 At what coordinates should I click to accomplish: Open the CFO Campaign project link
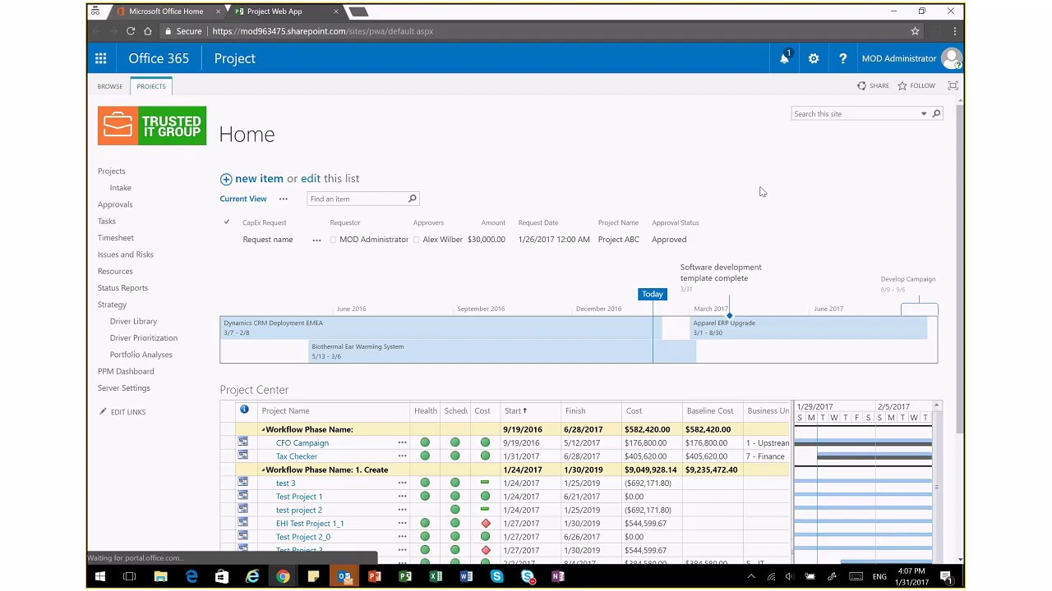(302, 442)
